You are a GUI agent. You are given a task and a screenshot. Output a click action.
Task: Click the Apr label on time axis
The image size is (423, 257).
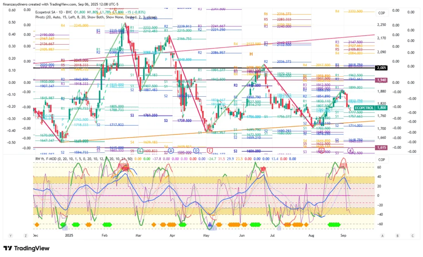172,236
